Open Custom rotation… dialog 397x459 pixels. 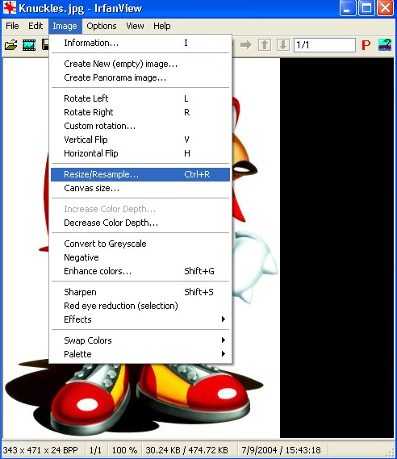coord(140,126)
